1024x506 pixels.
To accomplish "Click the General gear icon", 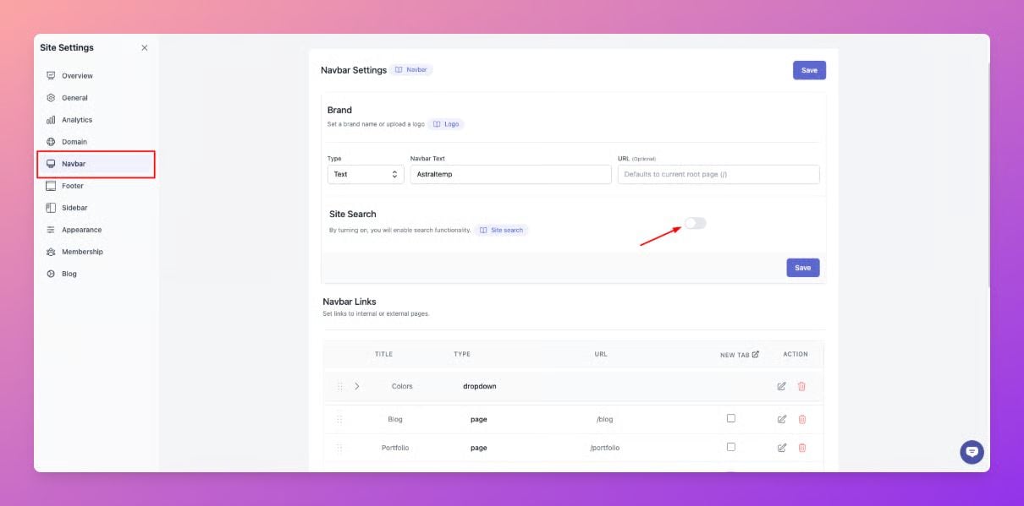I will (51, 98).
